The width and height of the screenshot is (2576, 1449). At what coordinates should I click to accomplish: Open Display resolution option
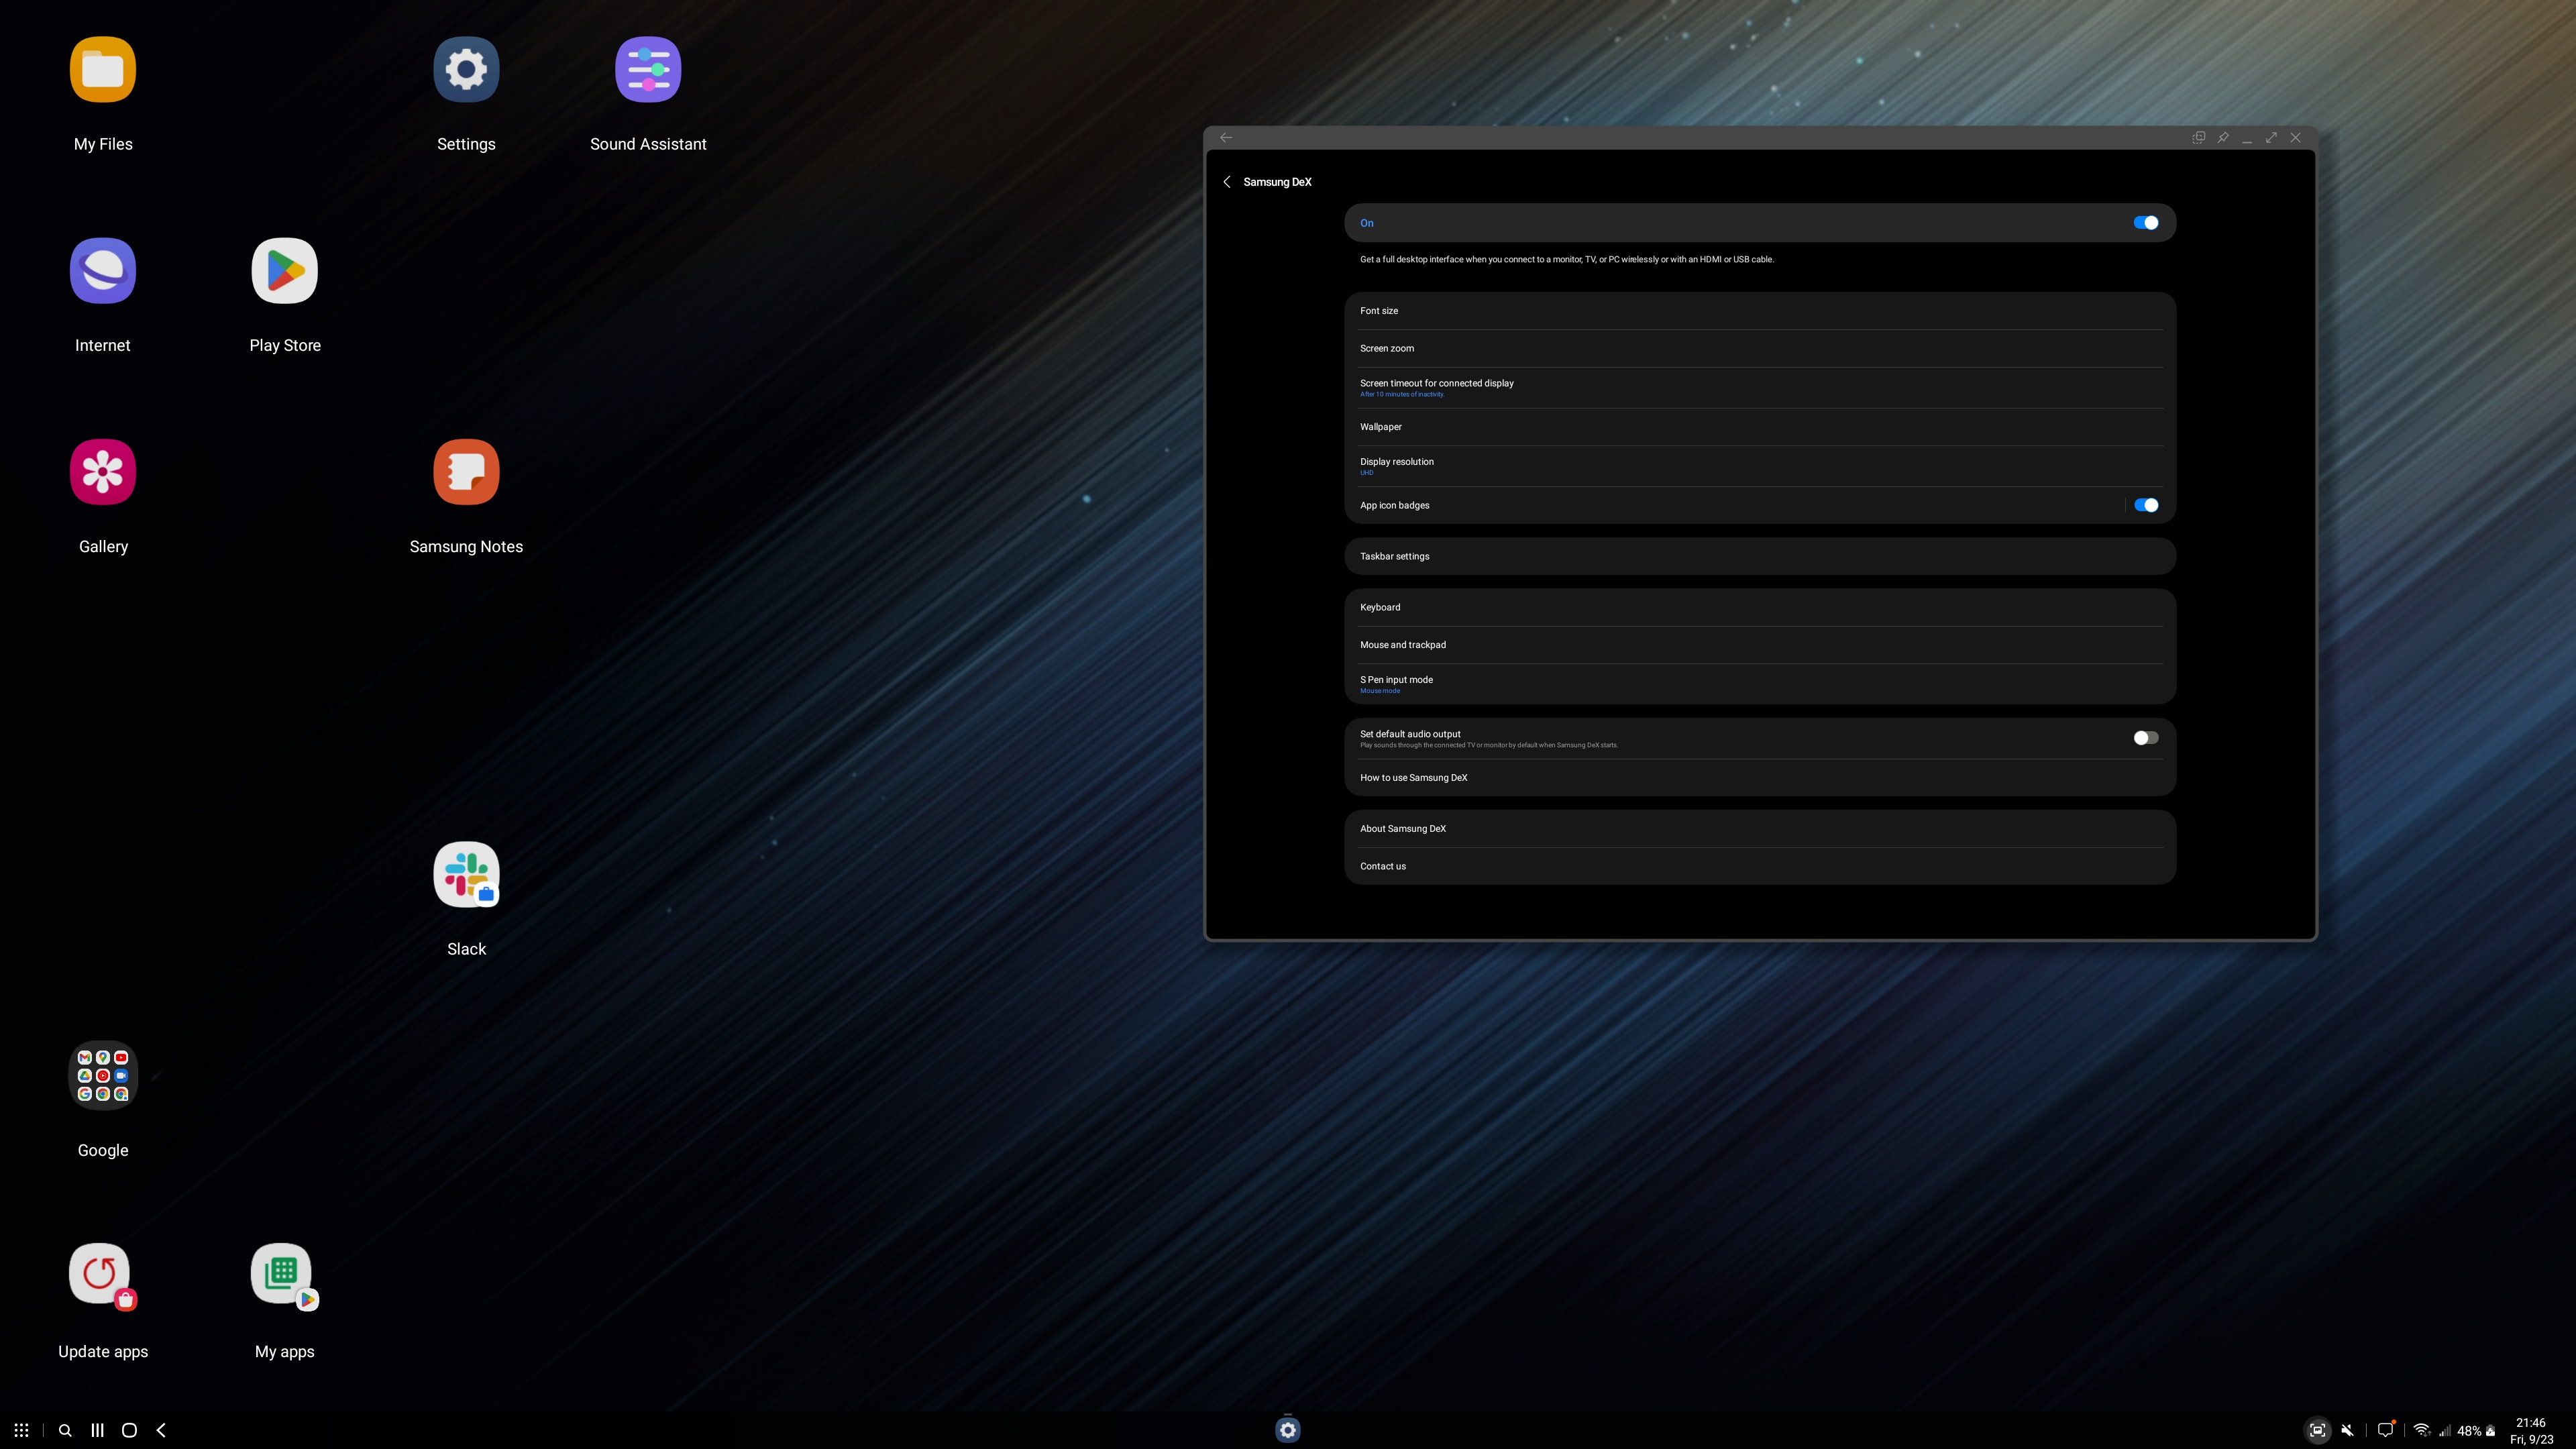(1760, 466)
